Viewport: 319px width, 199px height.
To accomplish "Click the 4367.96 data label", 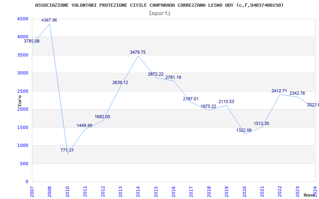I will coord(49,20).
